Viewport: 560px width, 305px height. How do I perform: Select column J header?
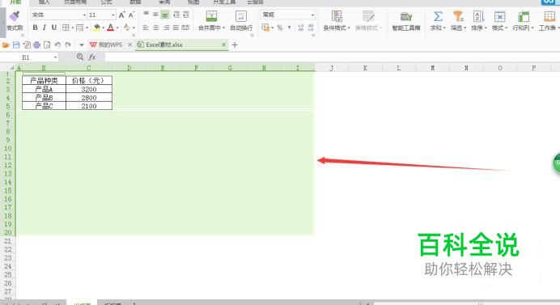tap(332, 68)
